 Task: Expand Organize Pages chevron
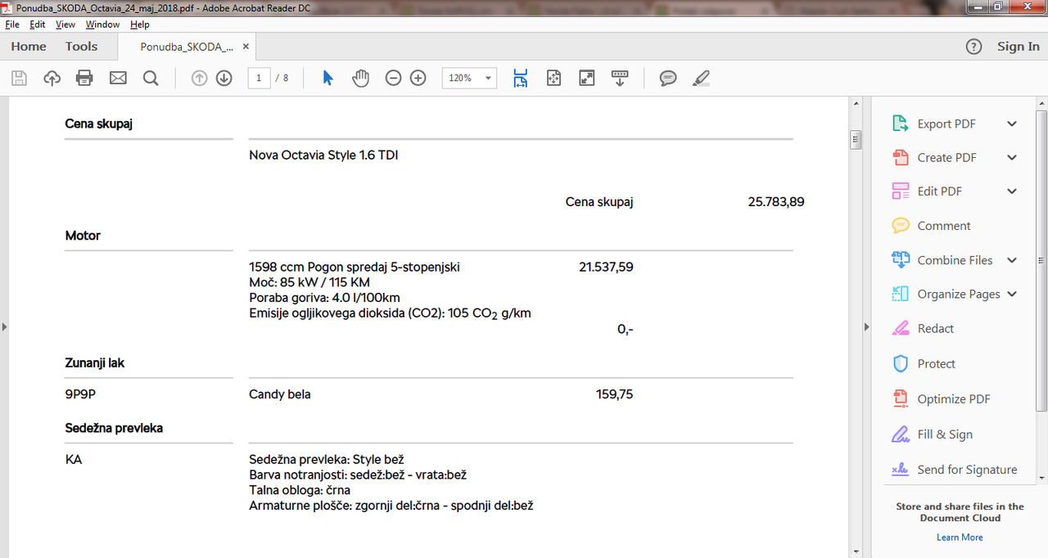point(1012,294)
